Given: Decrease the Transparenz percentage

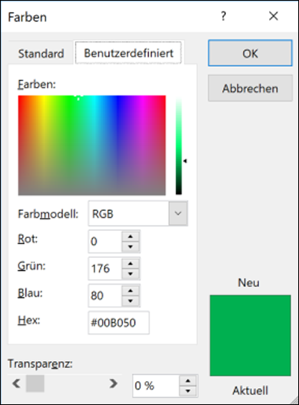Looking at the screenshot, I should click(x=188, y=391).
